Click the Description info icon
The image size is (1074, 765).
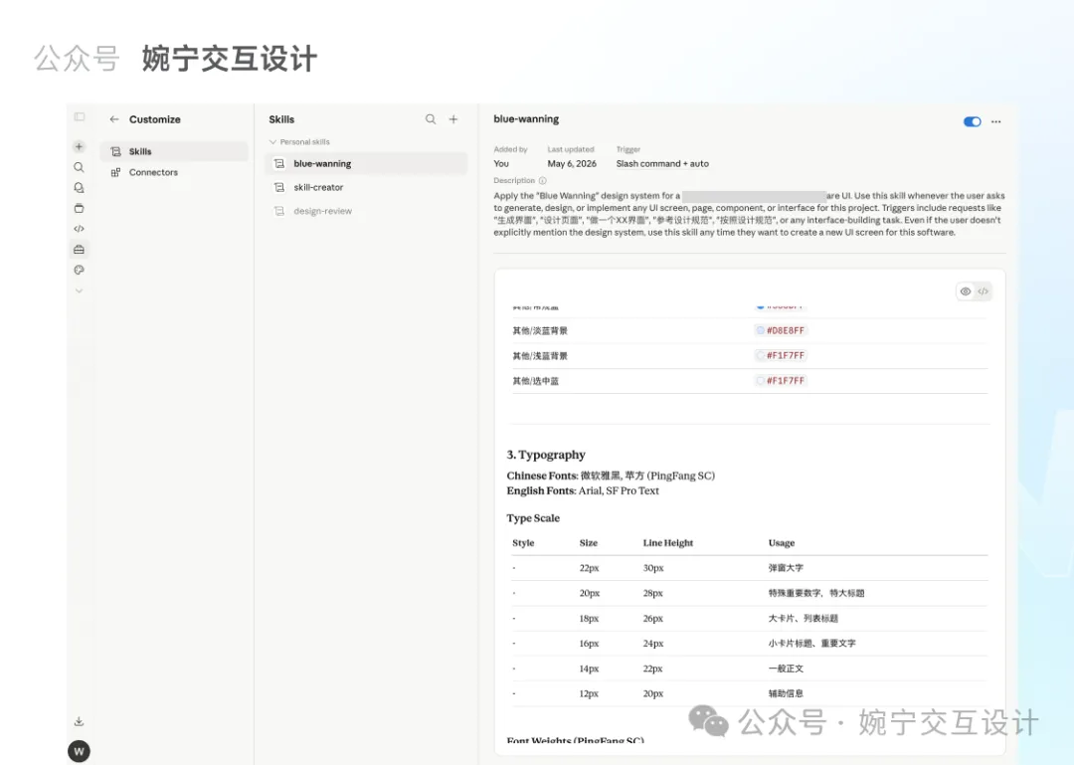pos(543,181)
